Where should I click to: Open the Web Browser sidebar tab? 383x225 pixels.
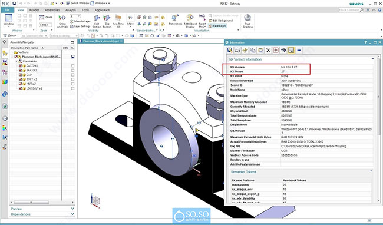[x=5, y=107]
